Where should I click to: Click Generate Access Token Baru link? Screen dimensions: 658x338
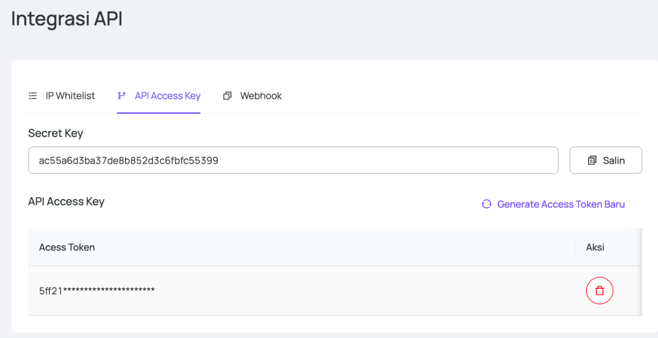point(560,205)
